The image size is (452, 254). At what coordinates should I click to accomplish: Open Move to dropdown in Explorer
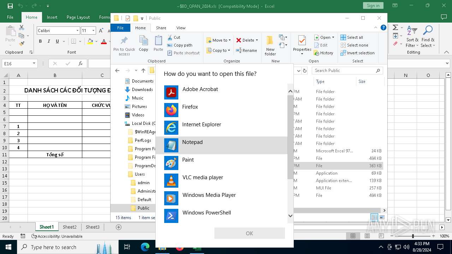(218, 40)
